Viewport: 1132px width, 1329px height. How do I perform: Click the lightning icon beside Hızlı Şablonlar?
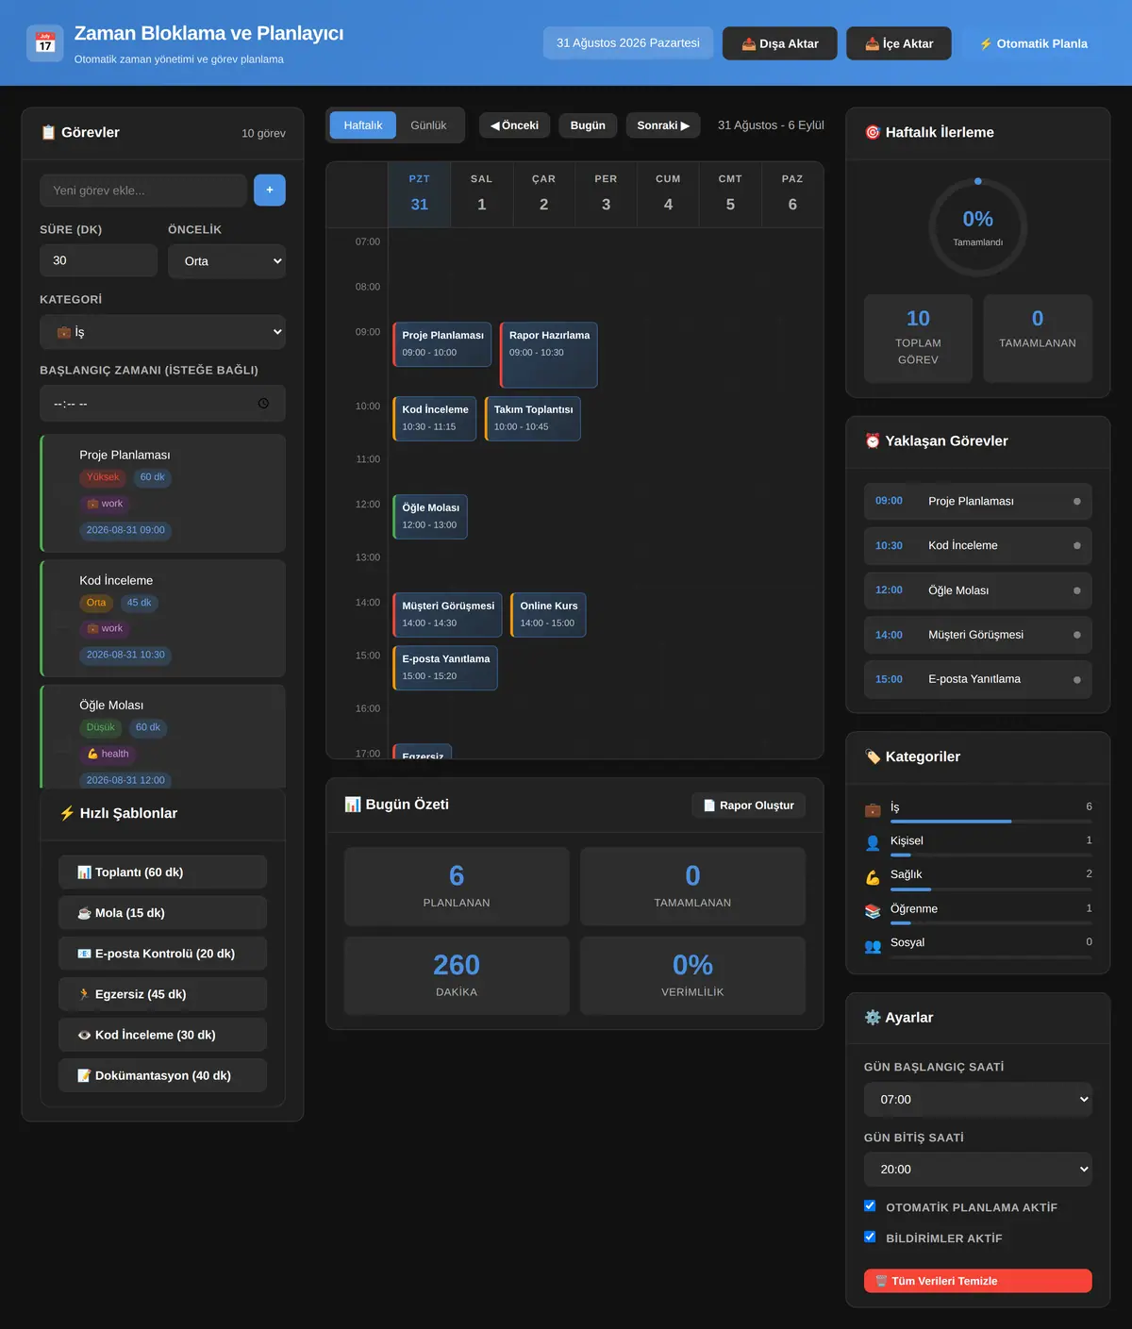[x=67, y=813]
